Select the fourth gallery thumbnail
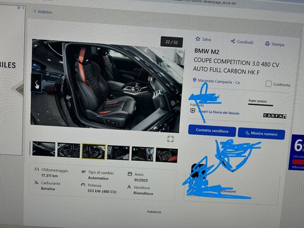 point(118,153)
